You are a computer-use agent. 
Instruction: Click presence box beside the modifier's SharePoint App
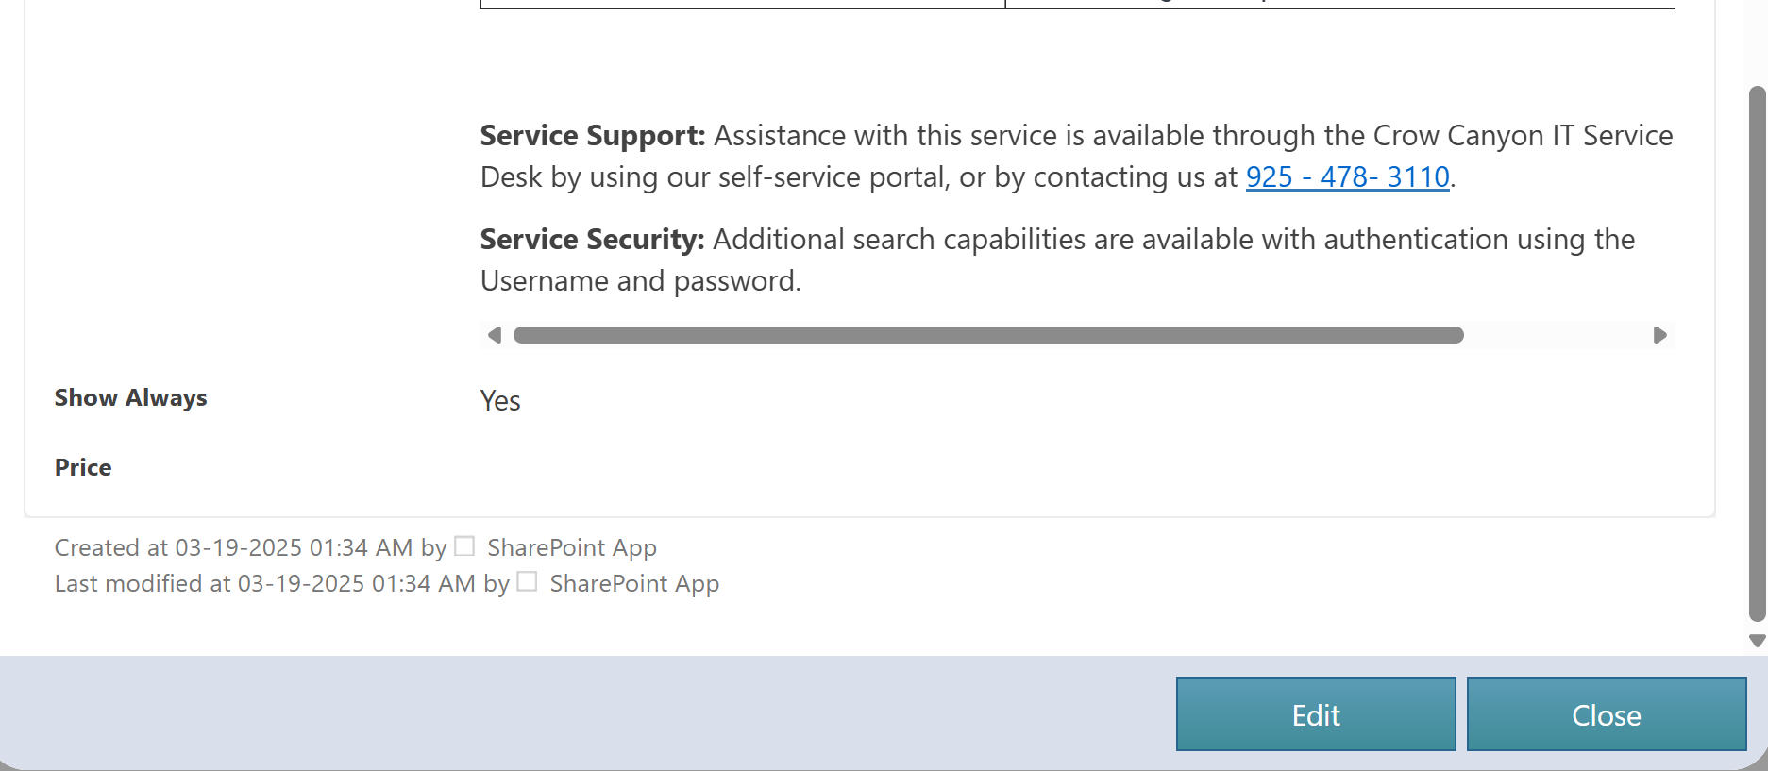[528, 582]
